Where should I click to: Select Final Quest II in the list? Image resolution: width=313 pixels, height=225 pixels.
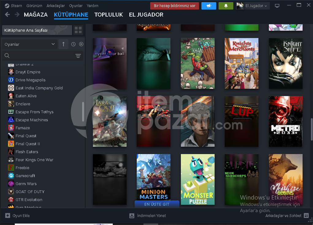(x=28, y=144)
